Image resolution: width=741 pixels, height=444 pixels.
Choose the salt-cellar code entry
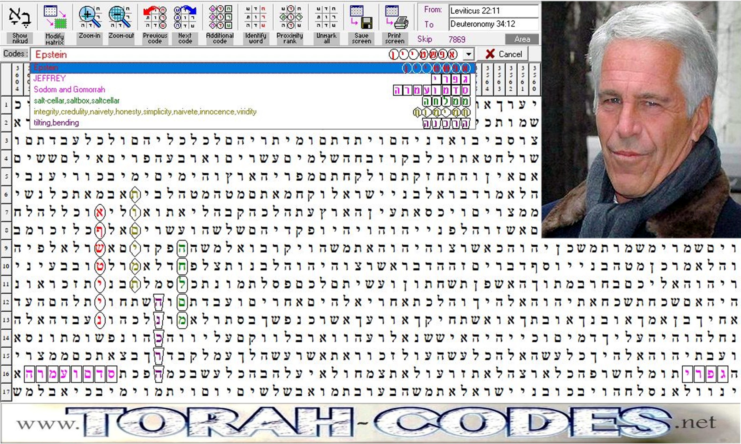(x=77, y=101)
